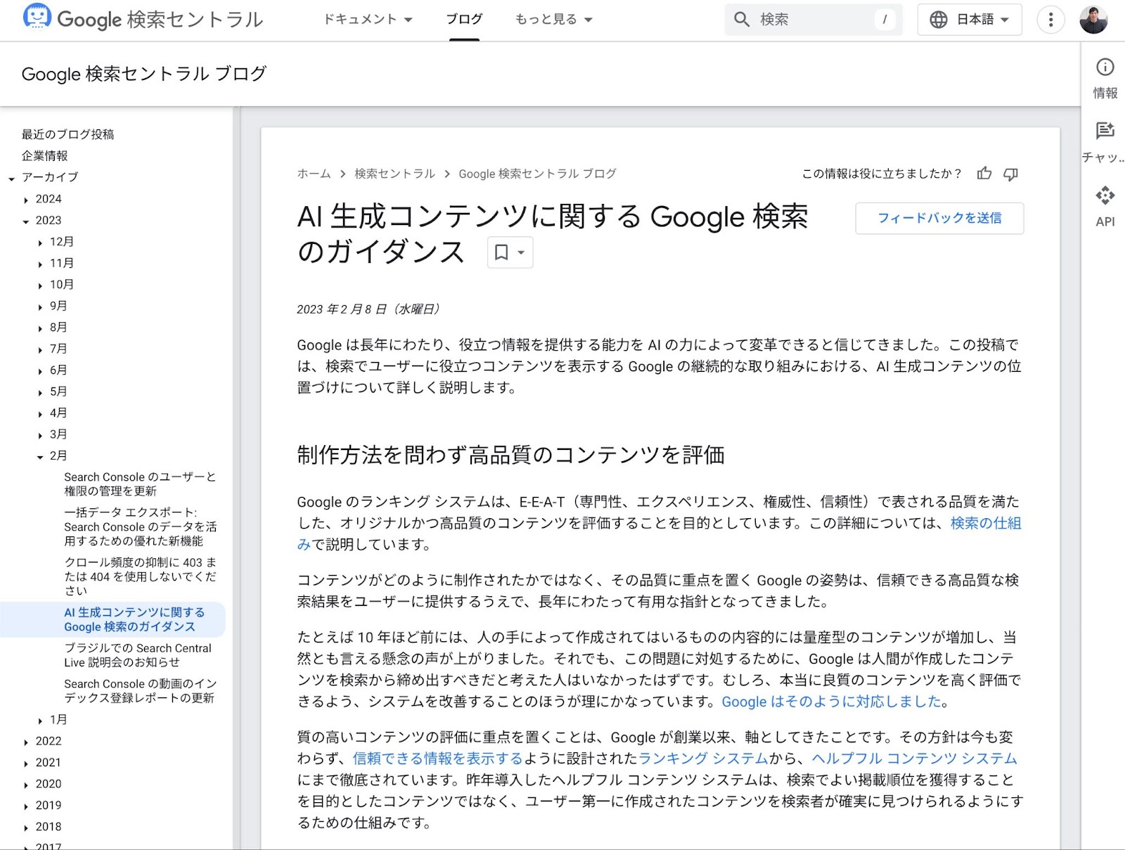Click Google はそのように対応しました link
Screen dimensions: 1125x850
tap(832, 702)
